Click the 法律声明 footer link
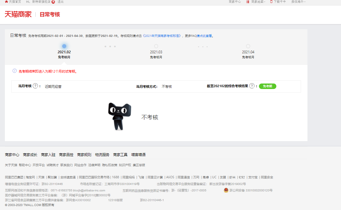 94,165
